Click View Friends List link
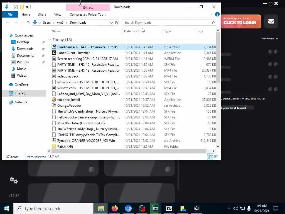 coord(270,38)
